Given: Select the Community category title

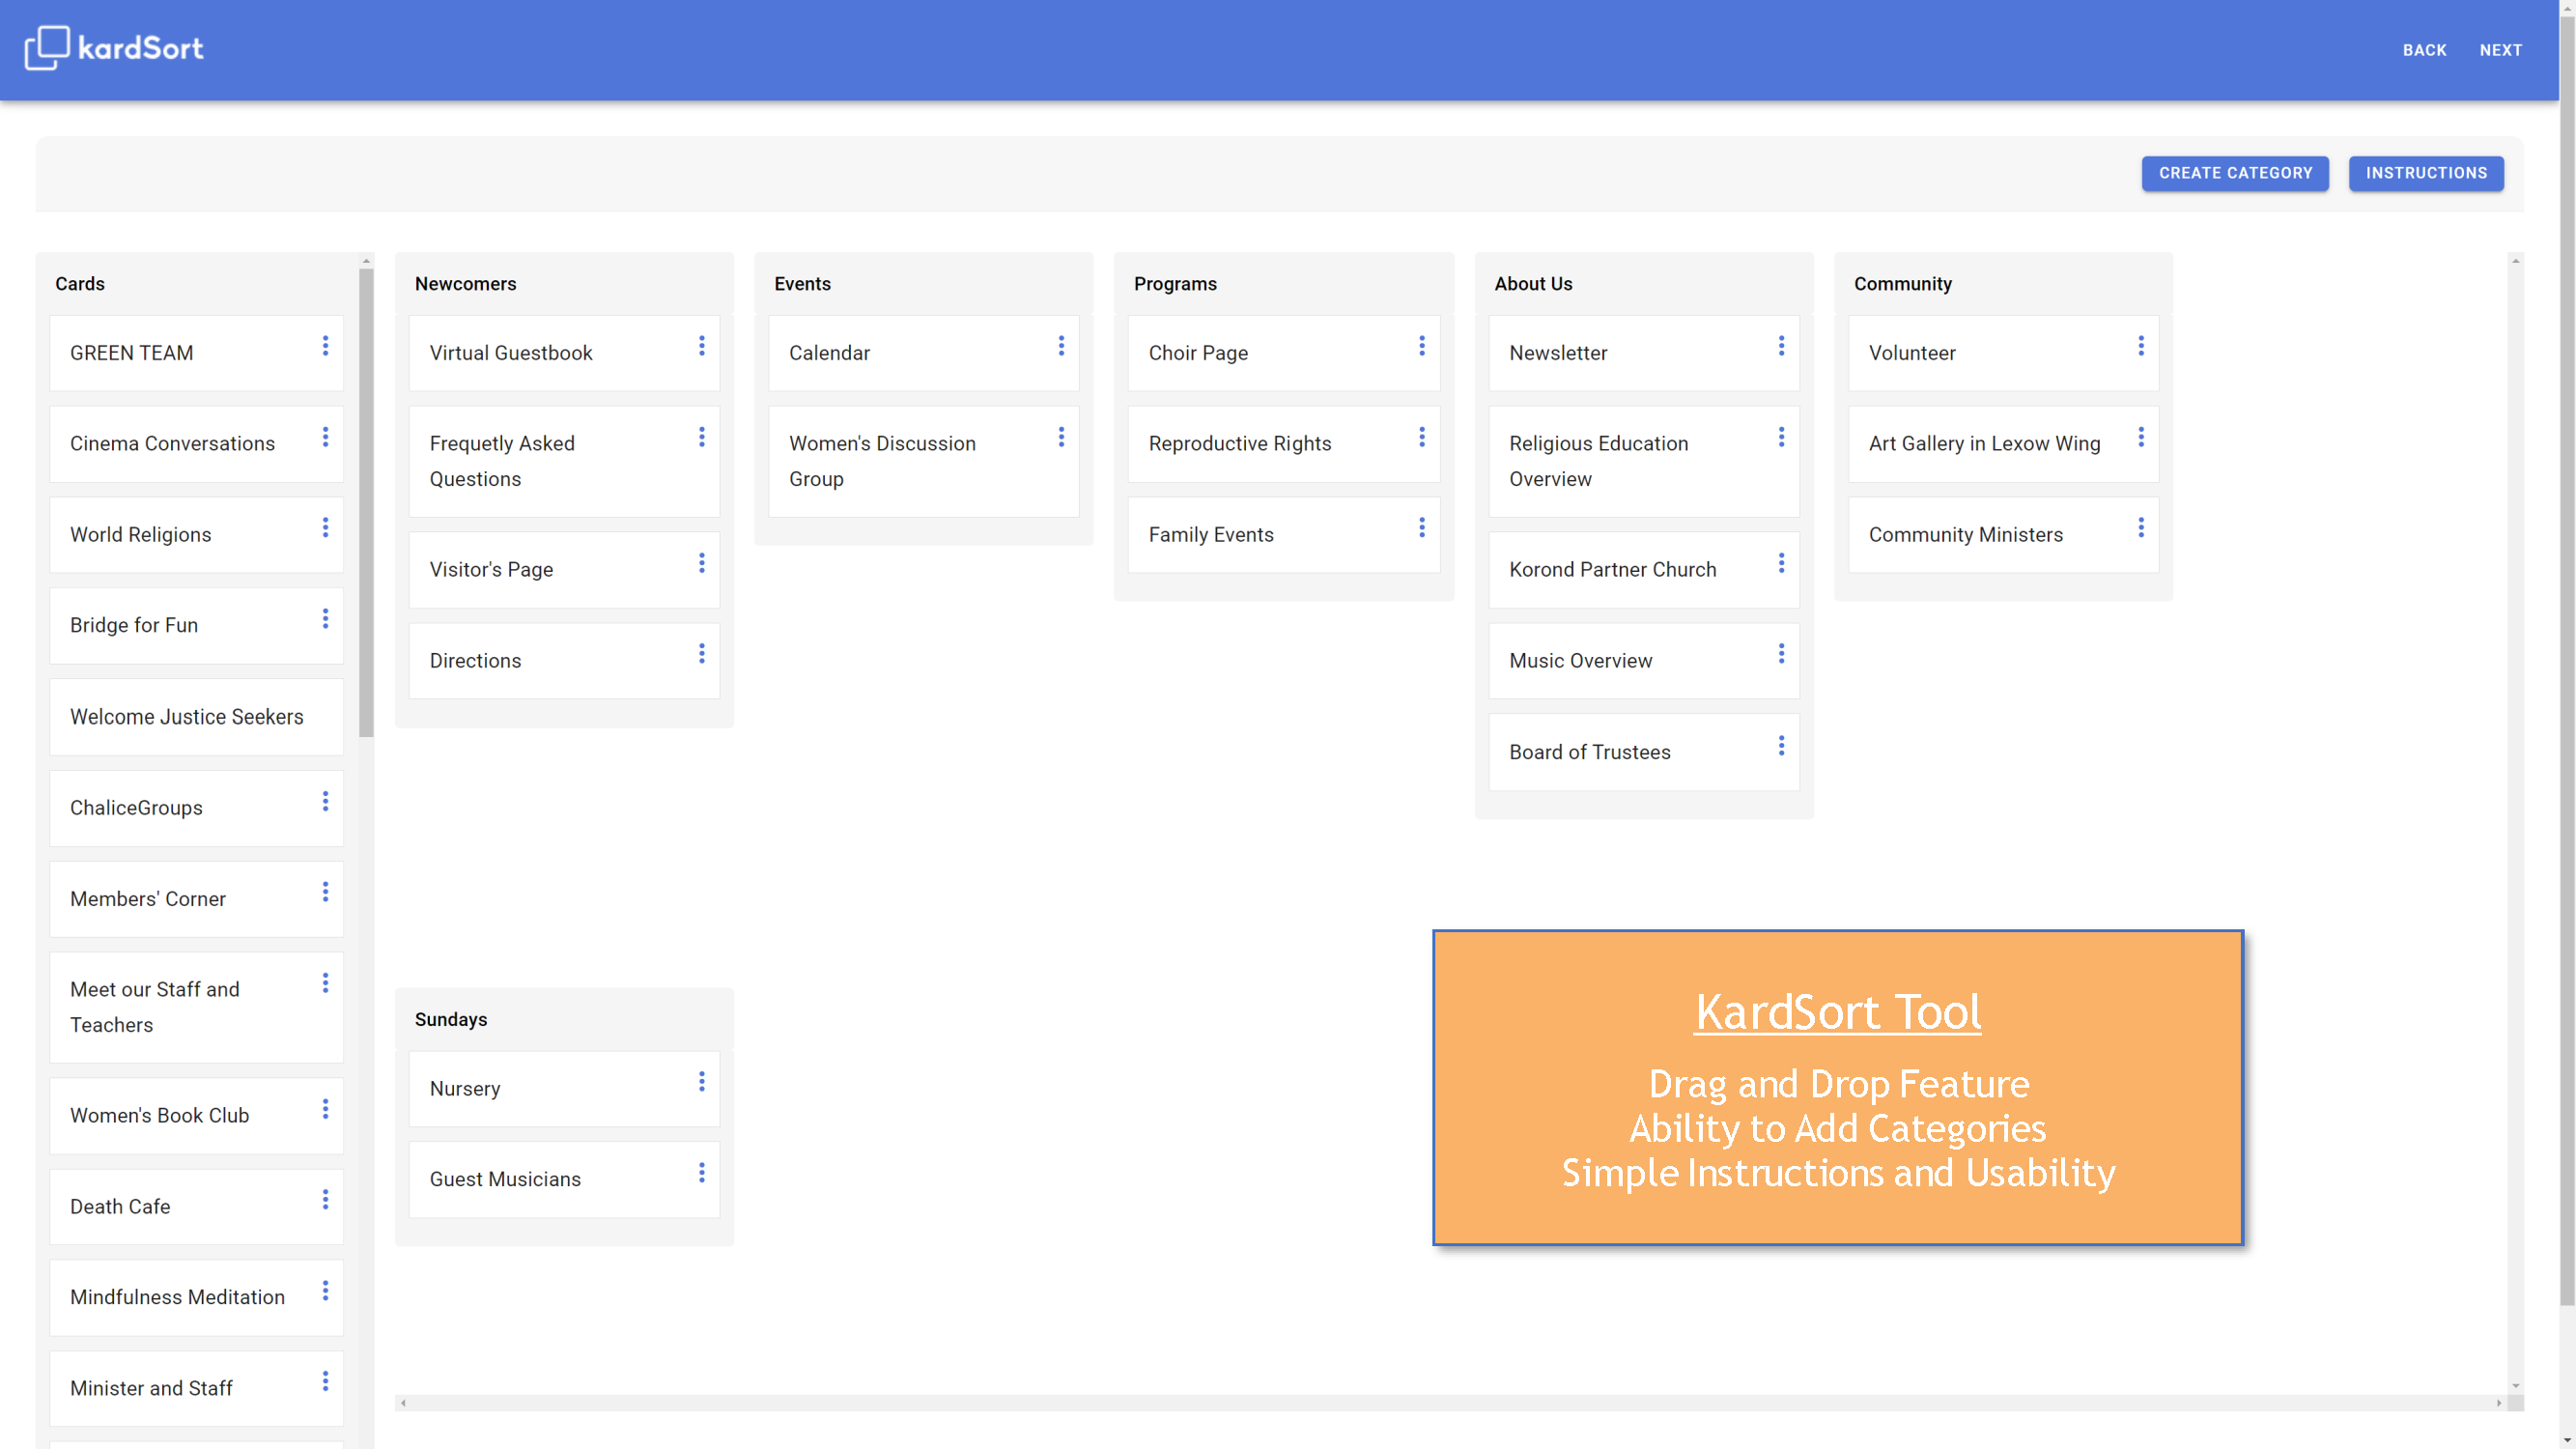Looking at the screenshot, I should (1902, 284).
